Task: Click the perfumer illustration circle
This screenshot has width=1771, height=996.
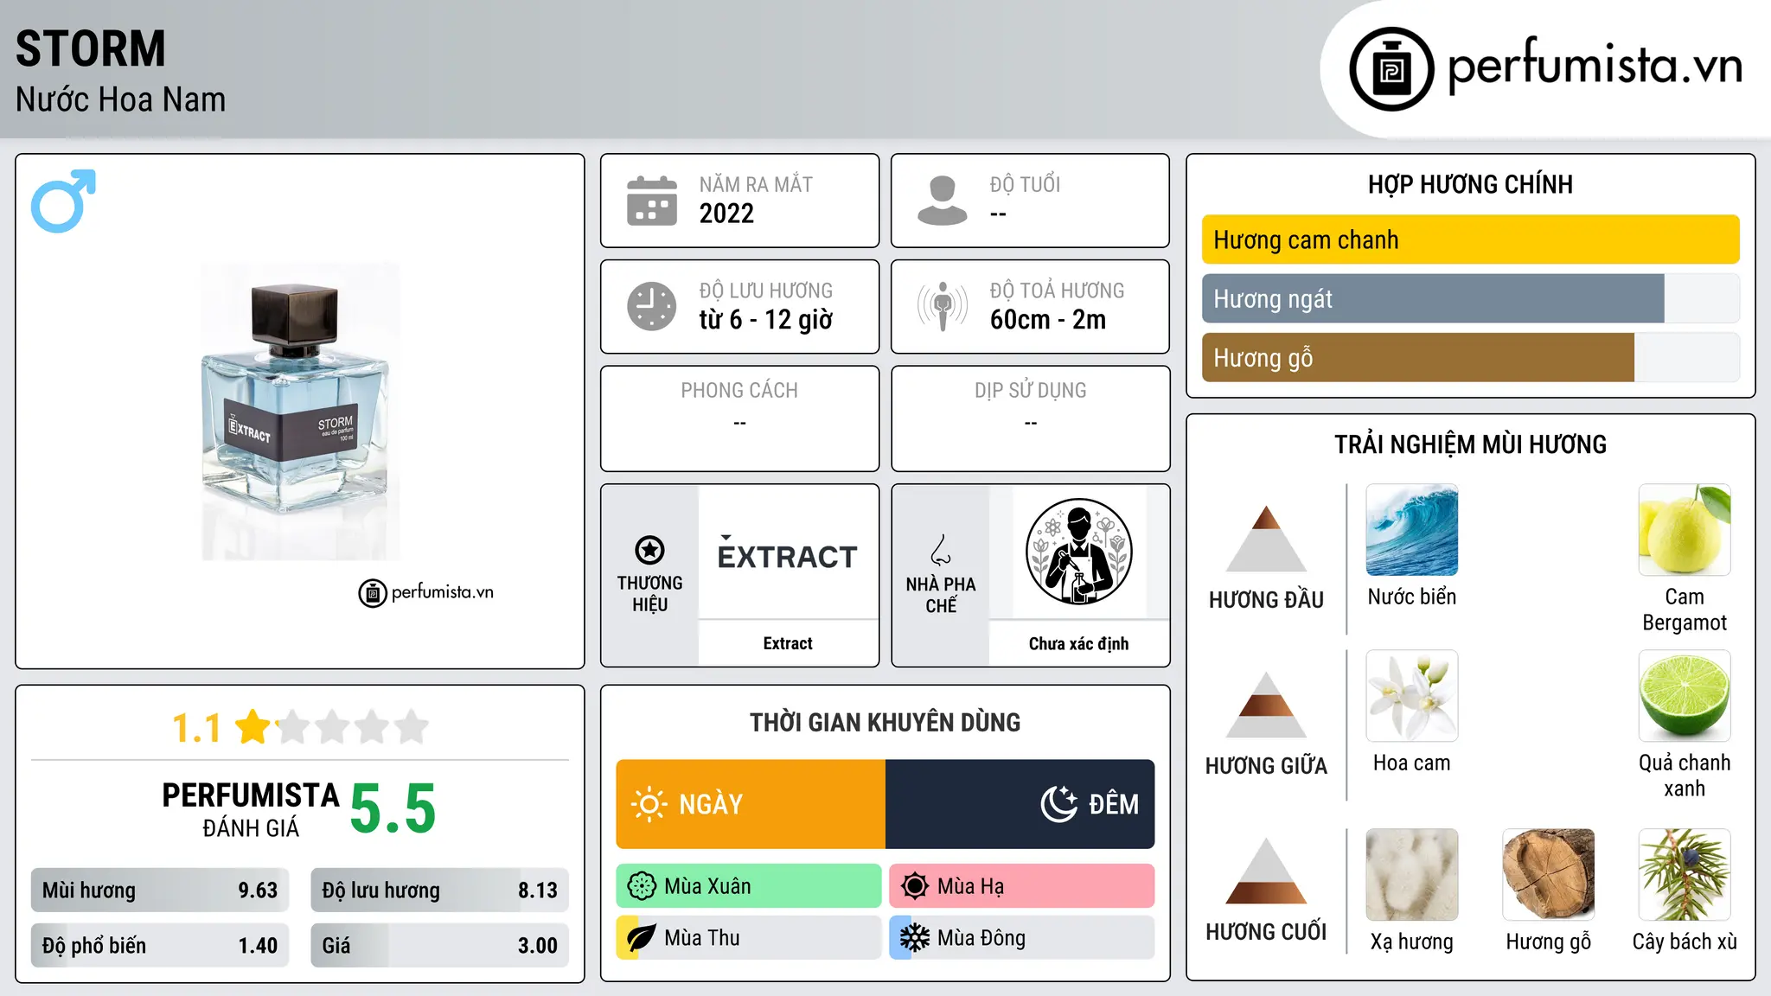Action: coord(1078,552)
